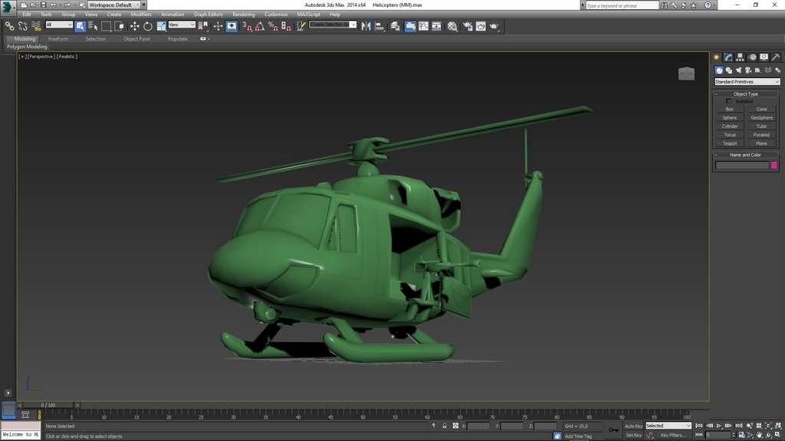Toggle the Set Key mode
Screen dimensions: 785x441
click(x=633, y=435)
